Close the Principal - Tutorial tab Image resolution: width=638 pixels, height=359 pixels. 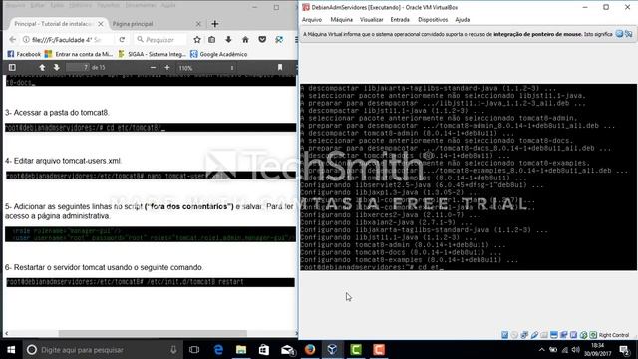(101, 24)
